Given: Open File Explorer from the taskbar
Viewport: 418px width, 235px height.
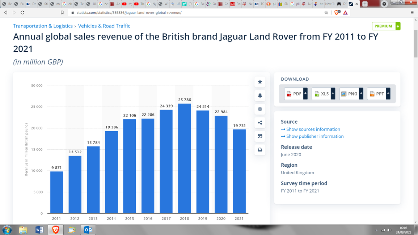Looking at the screenshot, I should point(23,230).
